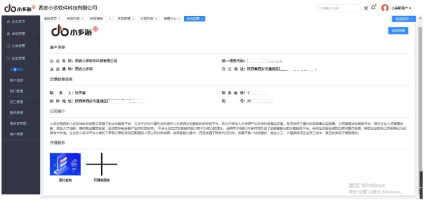Image resolution: width=425 pixels, height=201 pixels.
Task: Switch to the 合同列表 tab
Action: point(73,19)
